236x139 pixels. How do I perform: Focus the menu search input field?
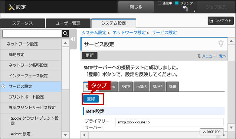click(x=32, y=33)
